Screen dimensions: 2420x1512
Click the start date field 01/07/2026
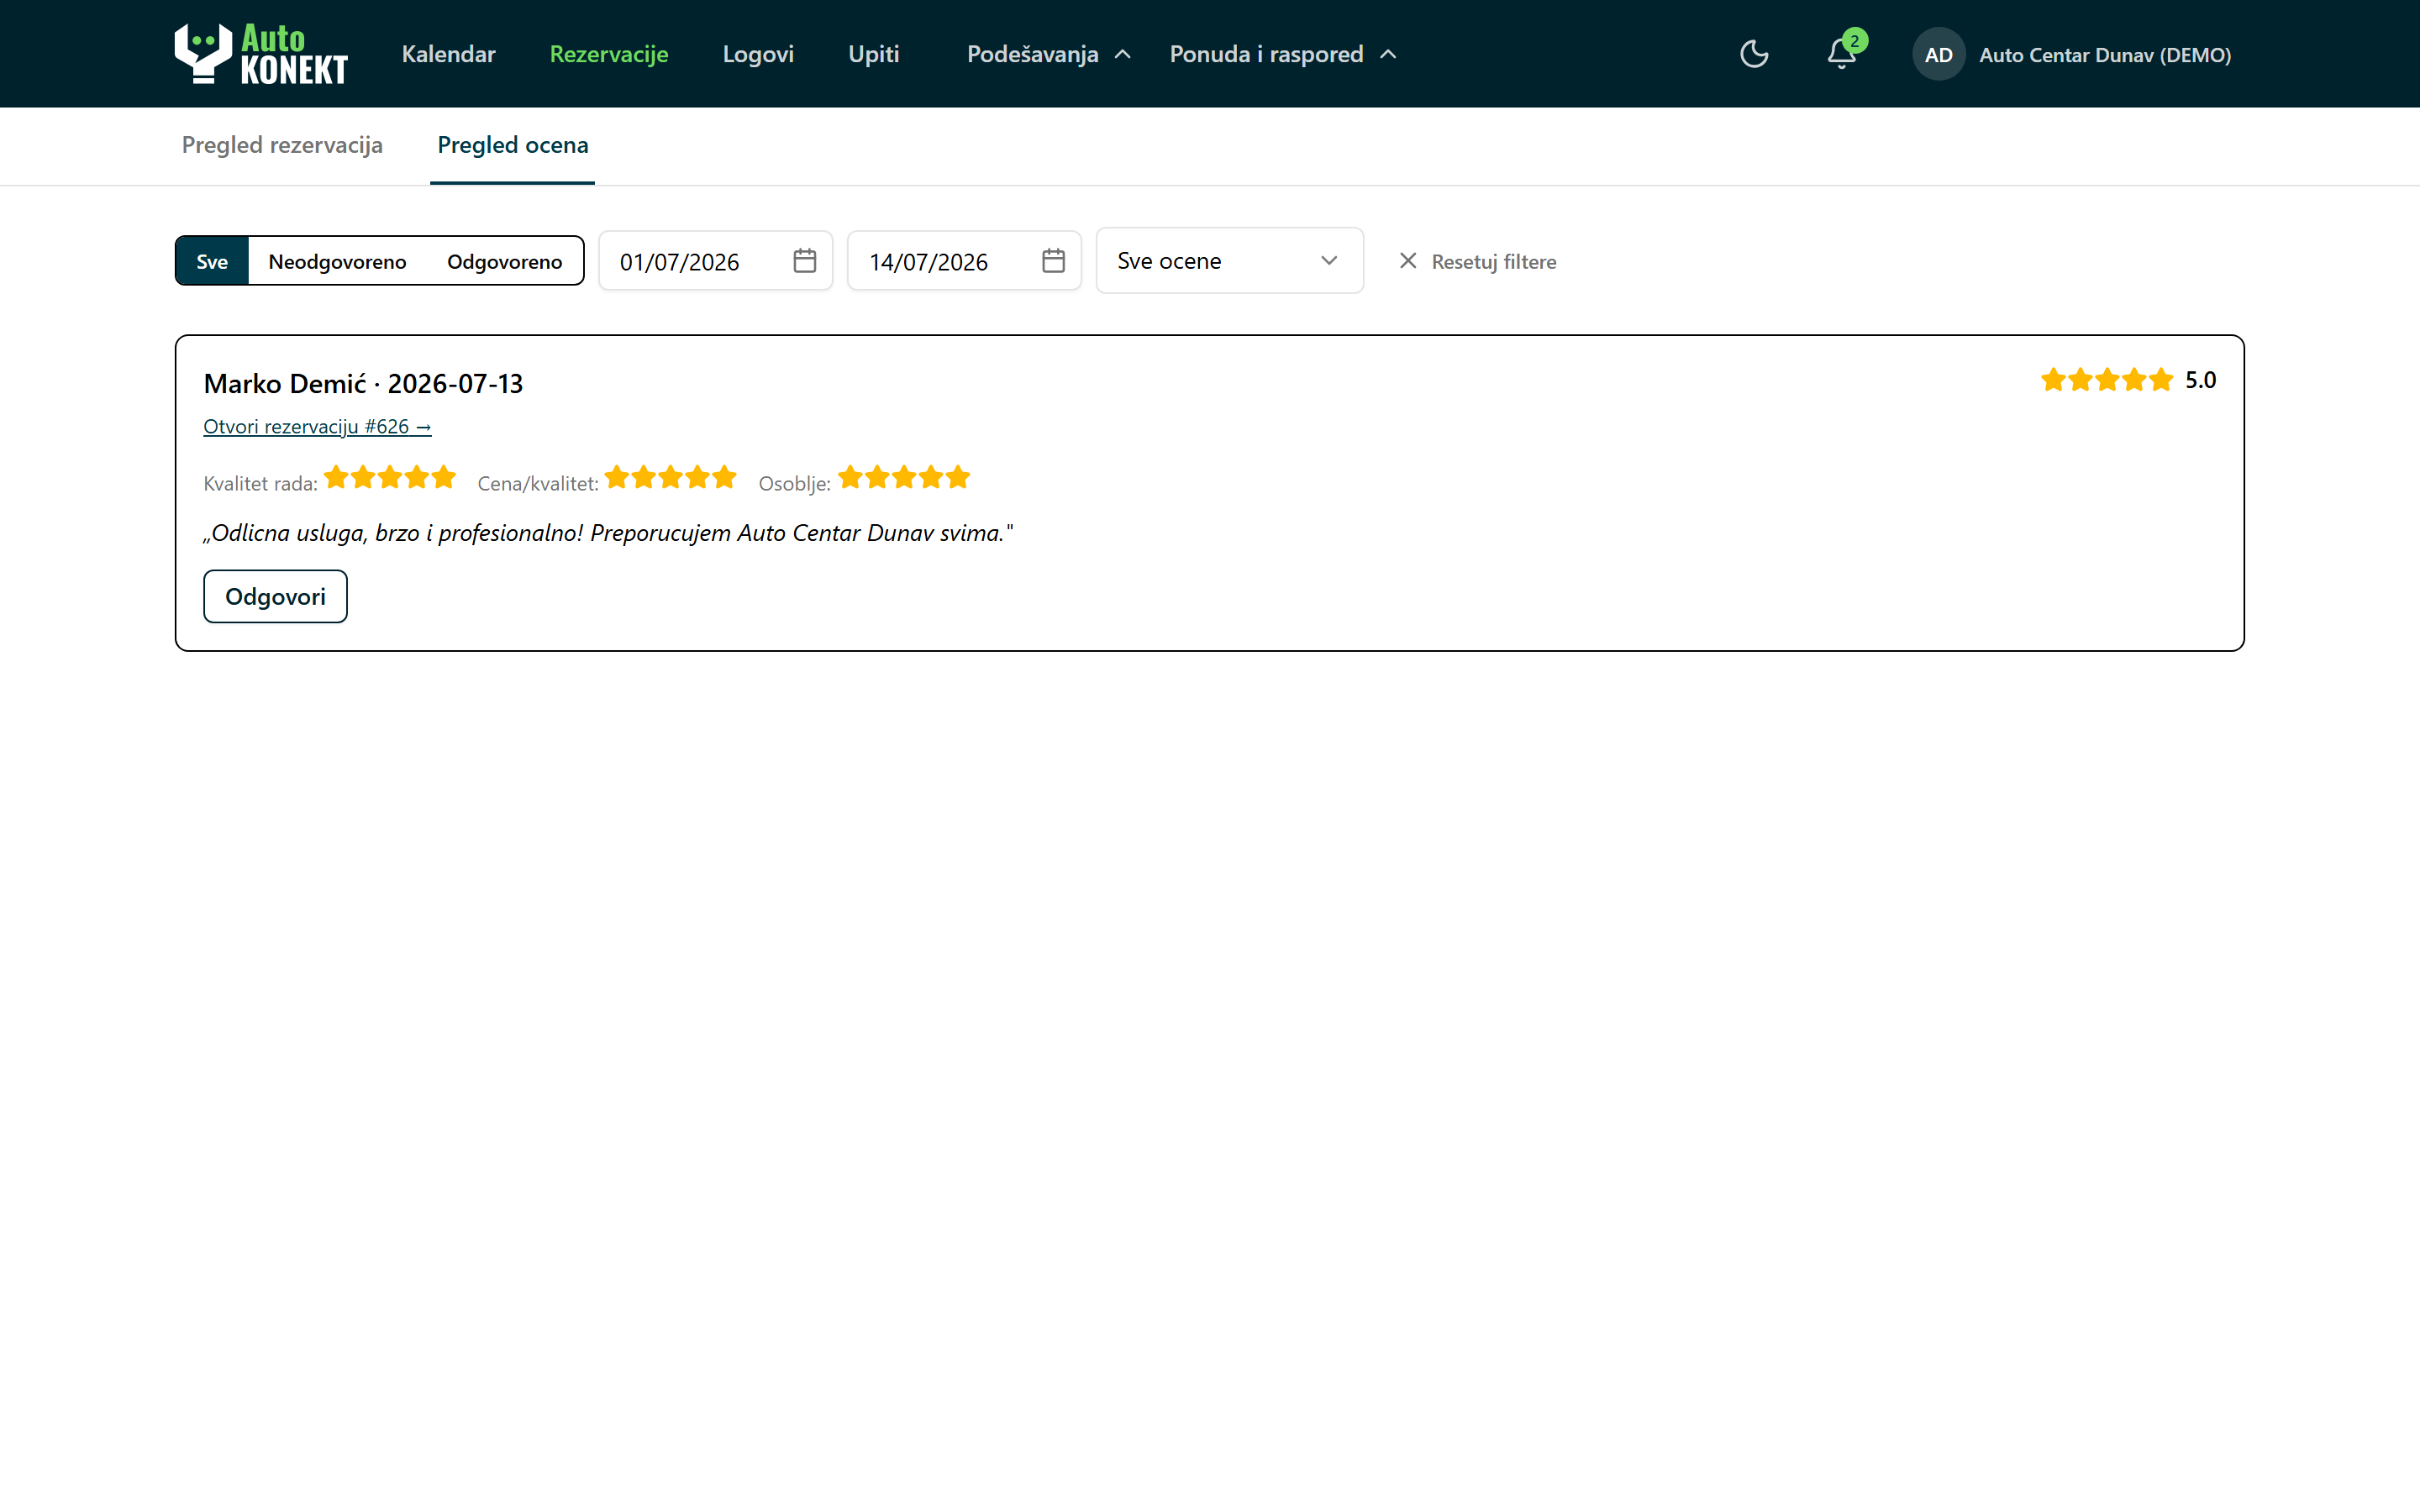tap(715, 261)
